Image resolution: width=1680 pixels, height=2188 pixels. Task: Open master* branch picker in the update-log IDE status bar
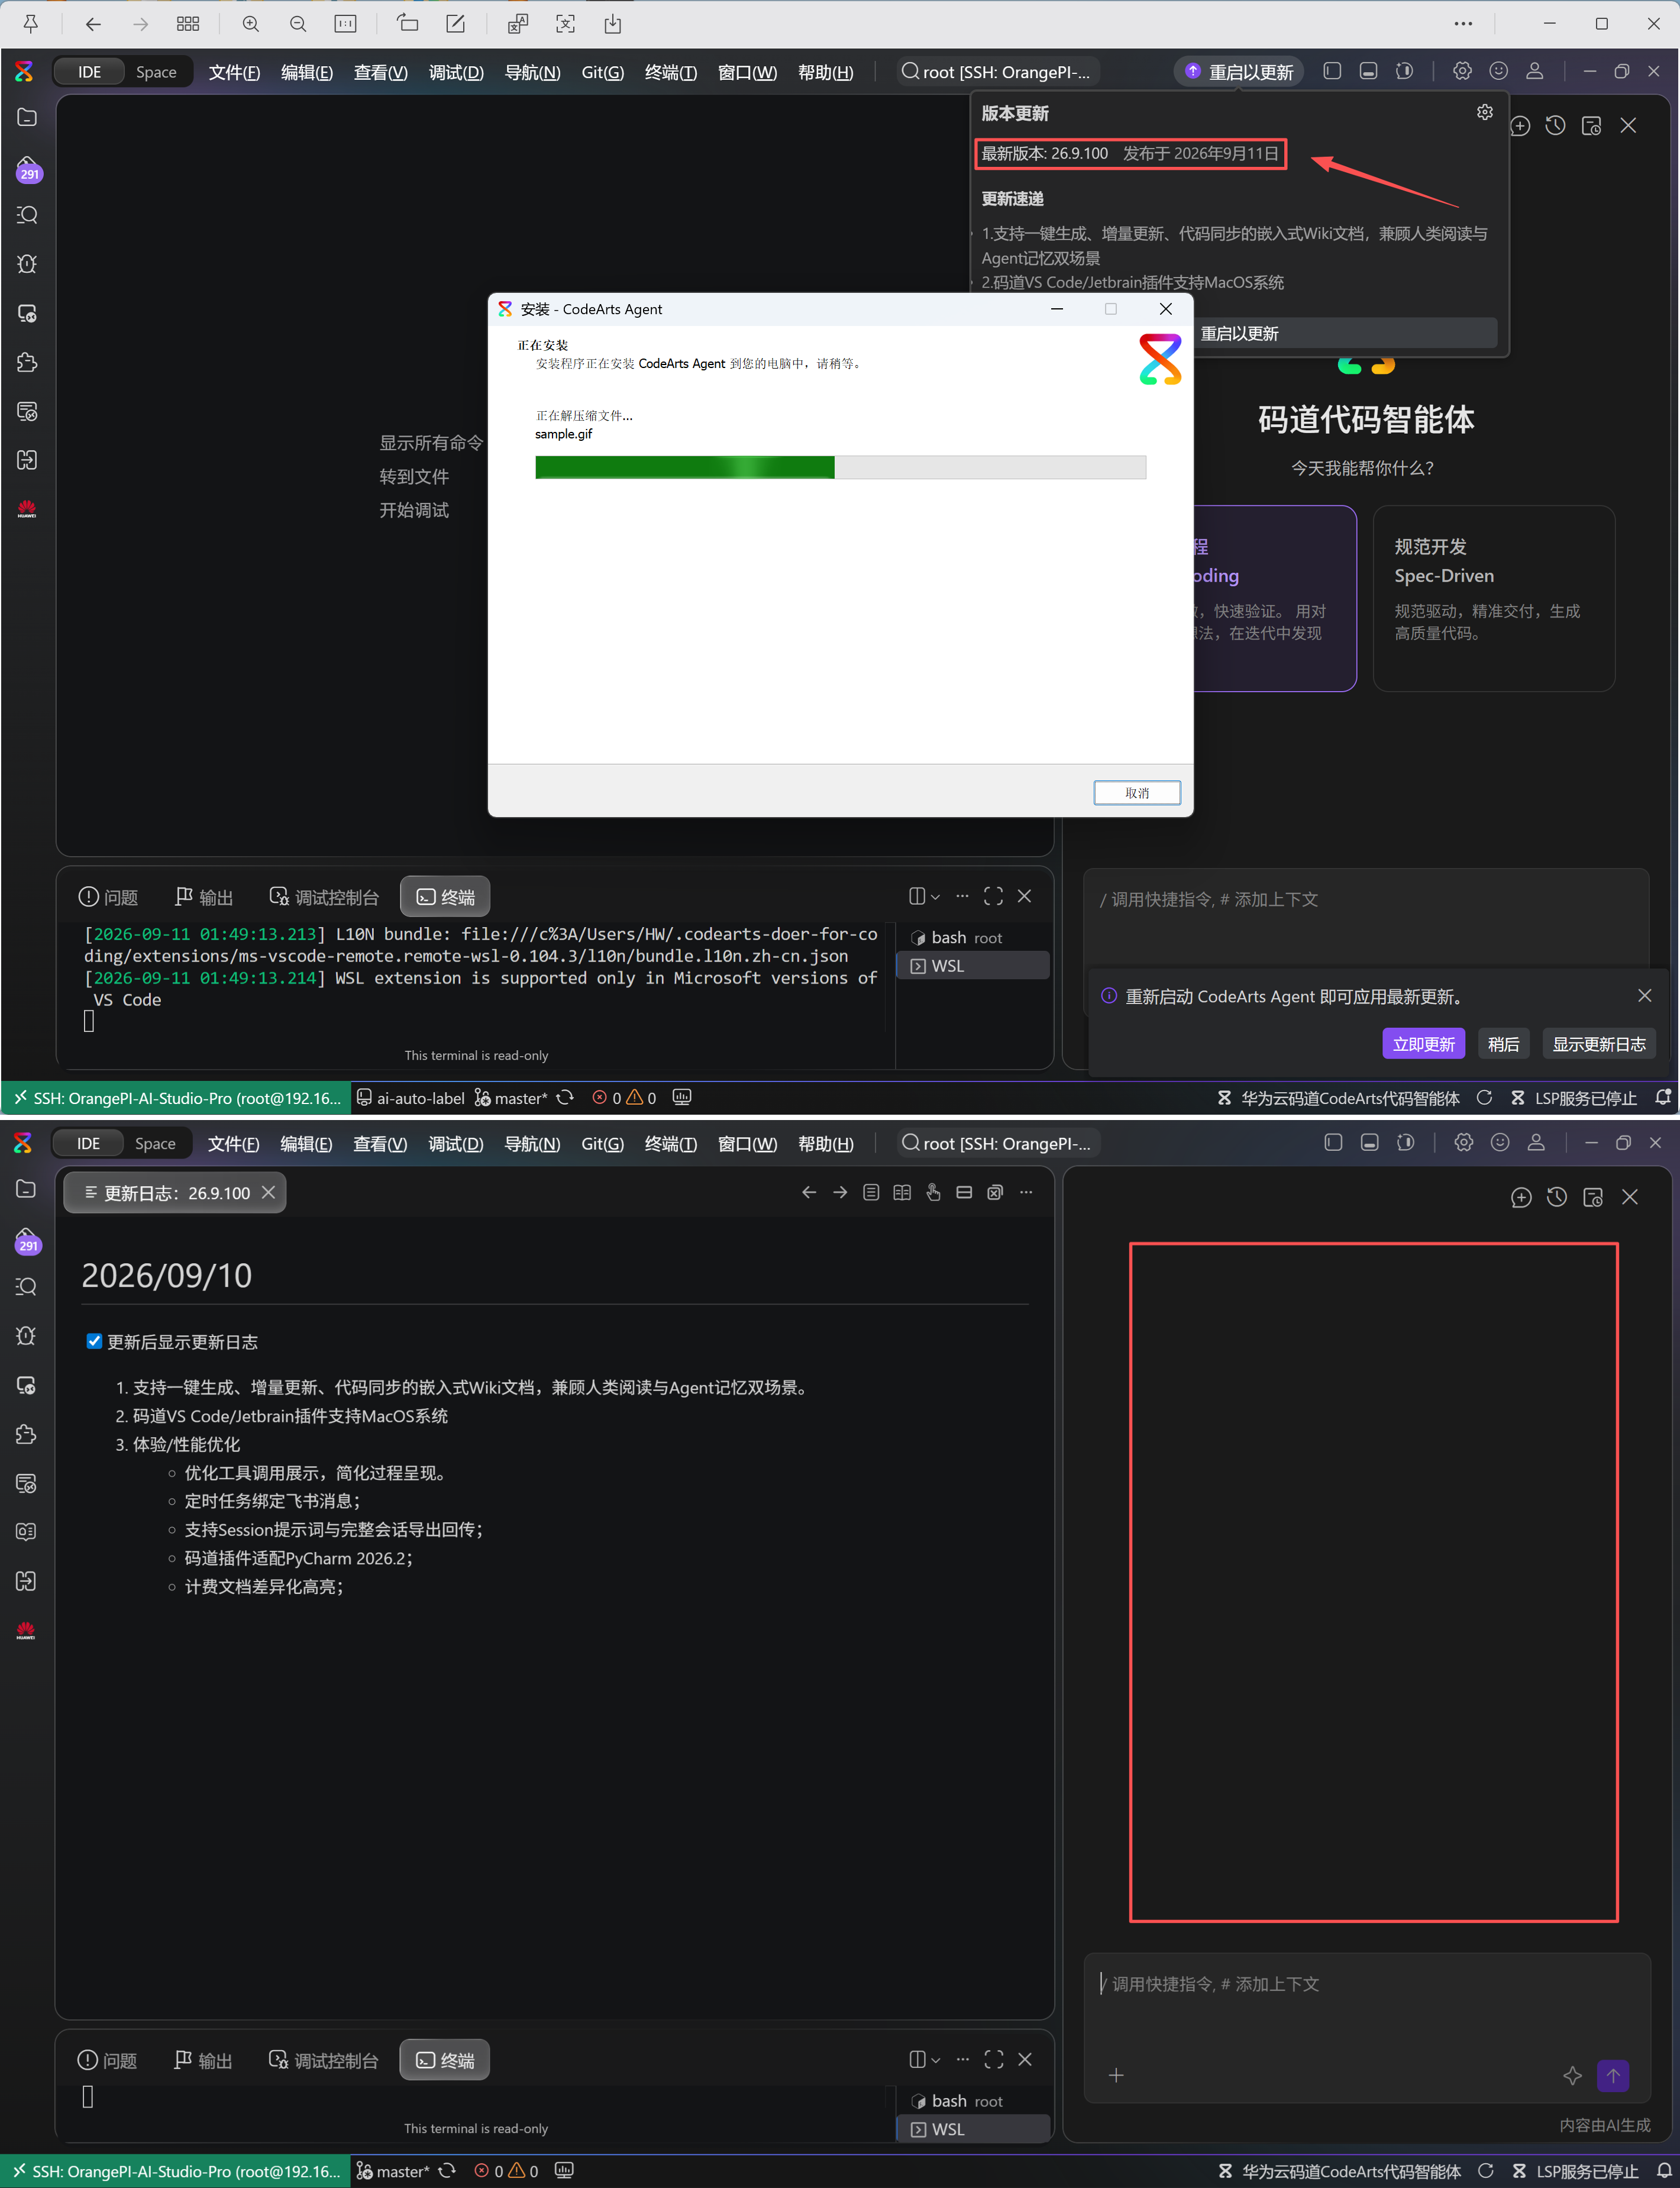tap(393, 2171)
